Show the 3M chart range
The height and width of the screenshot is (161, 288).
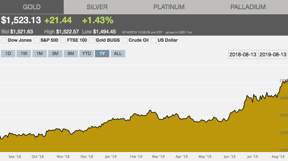[x=55, y=53]
